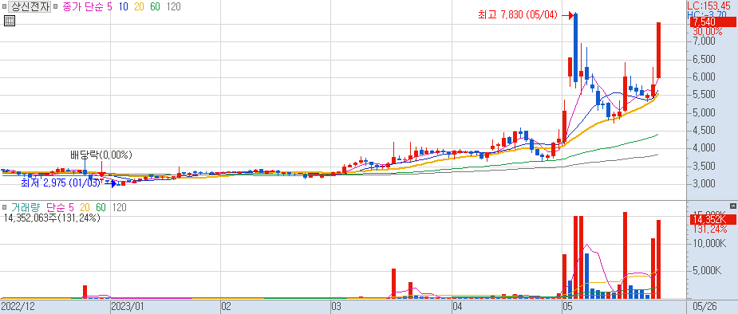Click the 05 month label on the date axis
The image size is (738, 314).
pos(568,307)
